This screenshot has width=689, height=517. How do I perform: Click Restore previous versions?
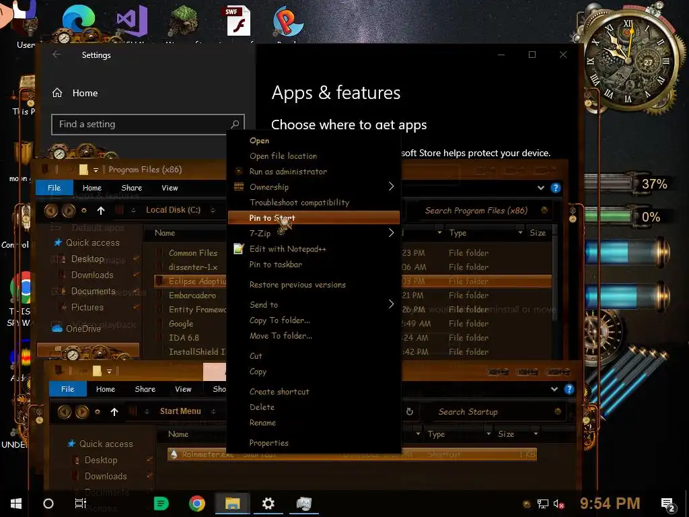297,285
